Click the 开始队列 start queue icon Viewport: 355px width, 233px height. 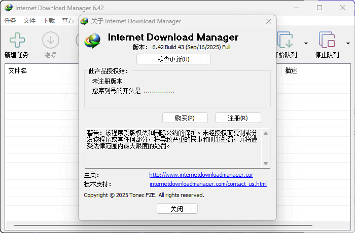pos(285,40)
